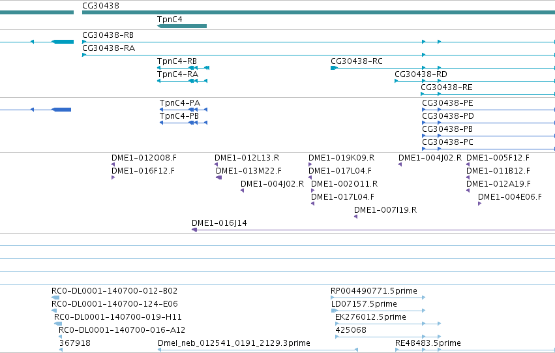Click the CG30438-RE transcript label
This screenshot has height=353, width=555.
tap(447, 87)
